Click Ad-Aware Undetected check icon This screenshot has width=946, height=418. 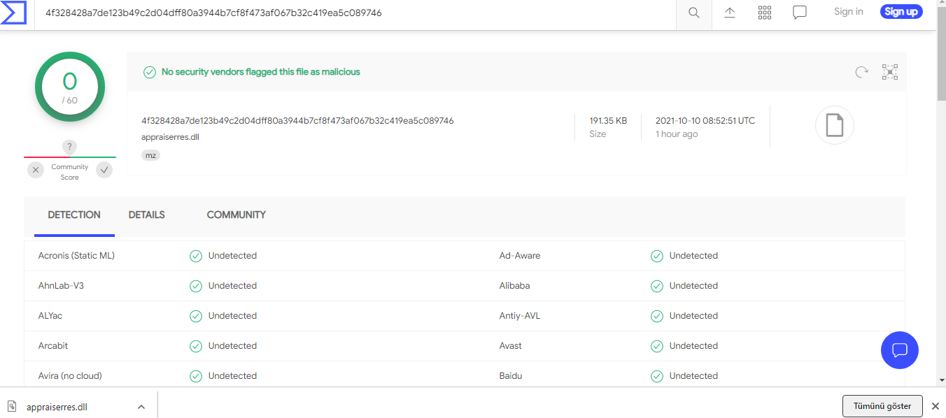pos(657,256)
